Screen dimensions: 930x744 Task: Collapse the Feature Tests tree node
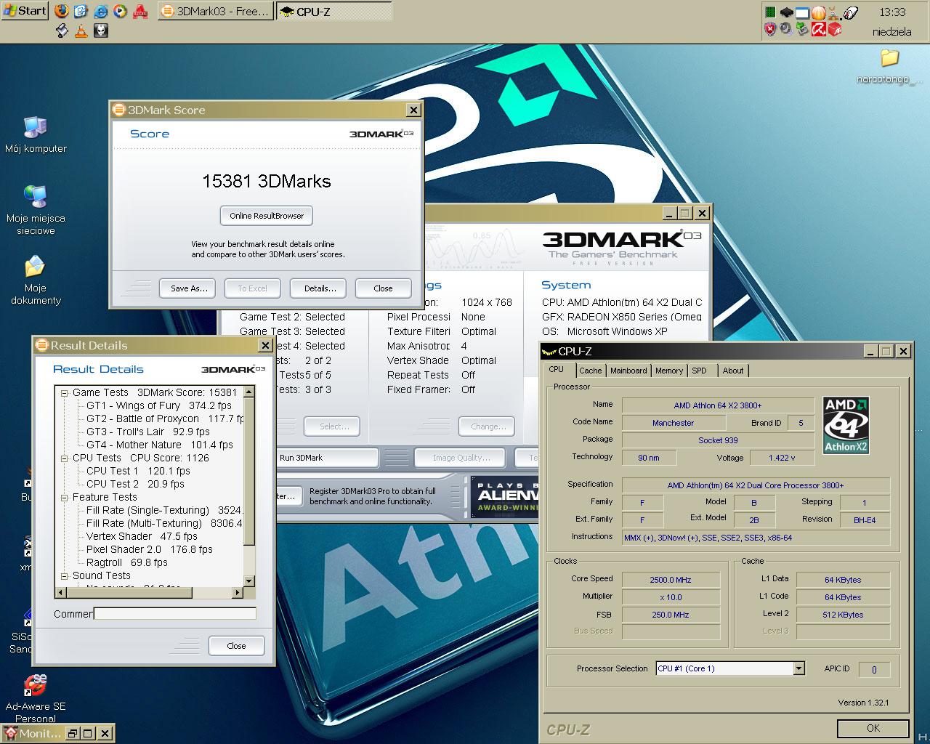point(64,497)
